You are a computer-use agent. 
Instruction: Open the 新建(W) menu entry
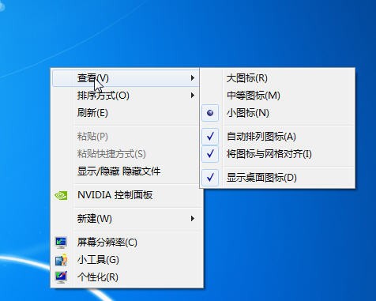127,219
